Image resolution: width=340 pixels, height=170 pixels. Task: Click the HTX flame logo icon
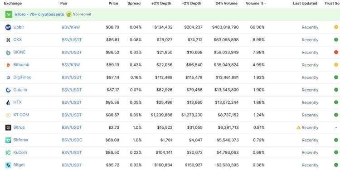pyautogui.click(x=8, y=102)
